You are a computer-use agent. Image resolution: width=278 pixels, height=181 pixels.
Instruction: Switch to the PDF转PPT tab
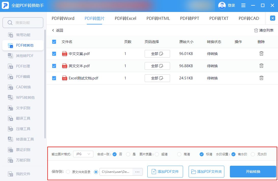tap(189, 18)
